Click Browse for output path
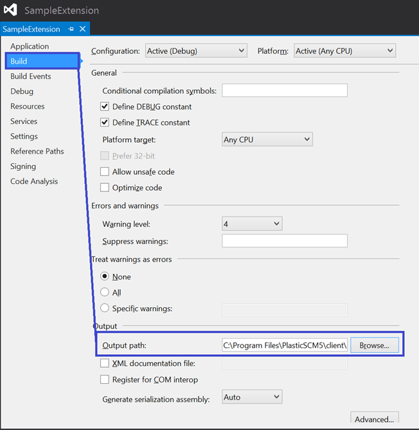This screenshot has height=430, width=419. tap(375, 345)
